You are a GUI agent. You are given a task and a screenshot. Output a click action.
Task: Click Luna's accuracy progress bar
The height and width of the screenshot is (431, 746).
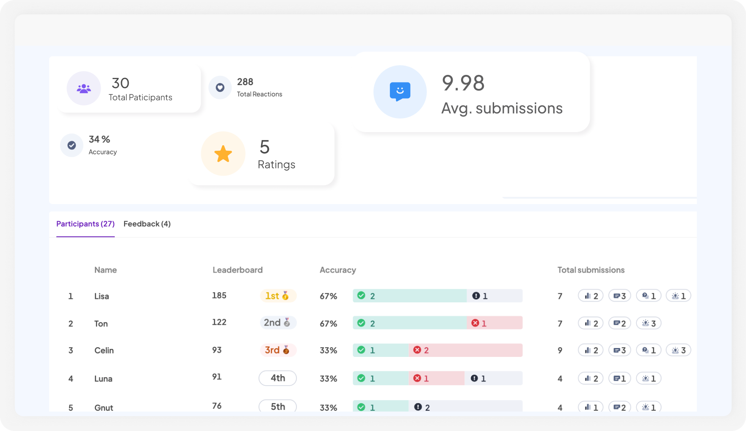(437, 378)
